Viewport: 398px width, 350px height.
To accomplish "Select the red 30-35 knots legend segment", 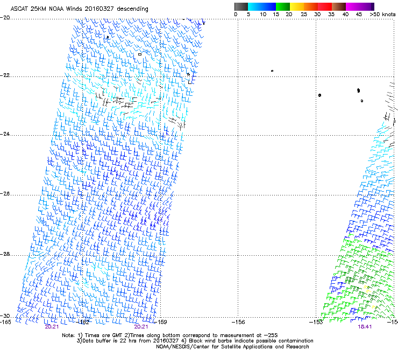I will click(325, 6).
